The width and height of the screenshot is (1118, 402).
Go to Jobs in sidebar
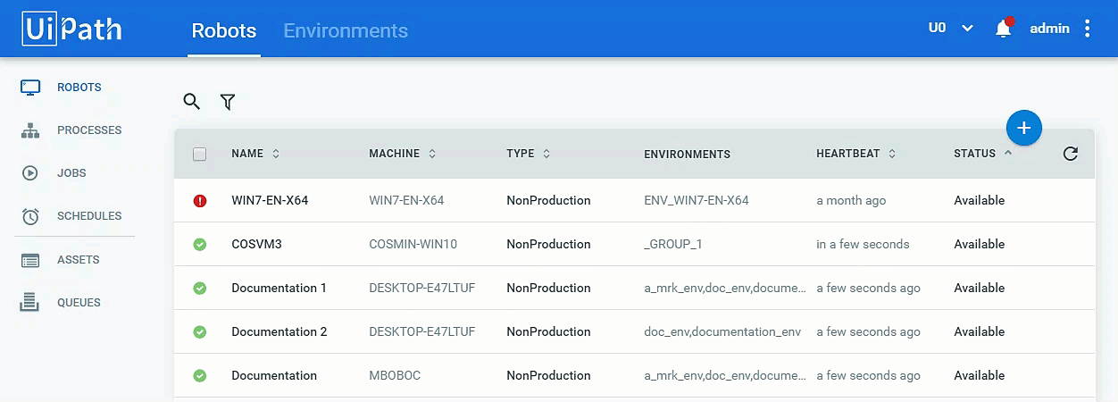coord(71,173)
